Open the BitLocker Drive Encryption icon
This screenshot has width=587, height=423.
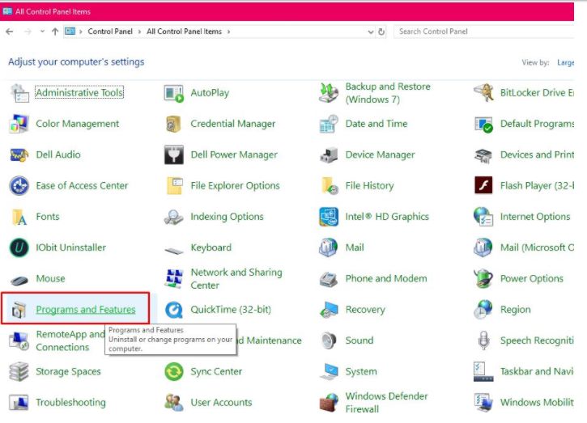(483, 93)
